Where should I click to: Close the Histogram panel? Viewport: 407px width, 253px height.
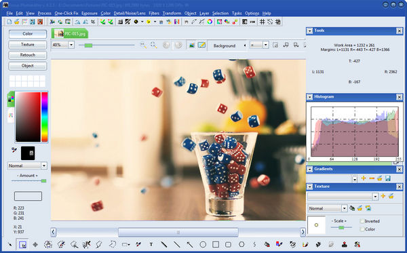[400, 97]
